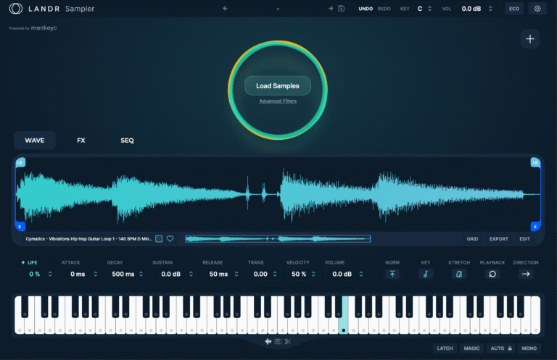The width and height of the screenshot is (557, 360).
Task: Click the DECAY 500 ms value
Action: [x=123, y=274]
